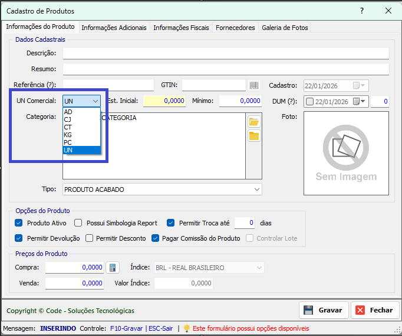Click the Resumo input field

coord(226,69)
